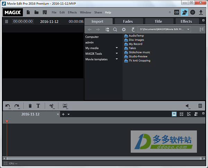Navigate back in the media browser
Screen dimensions: 208x168
click(x=89, y=30)
